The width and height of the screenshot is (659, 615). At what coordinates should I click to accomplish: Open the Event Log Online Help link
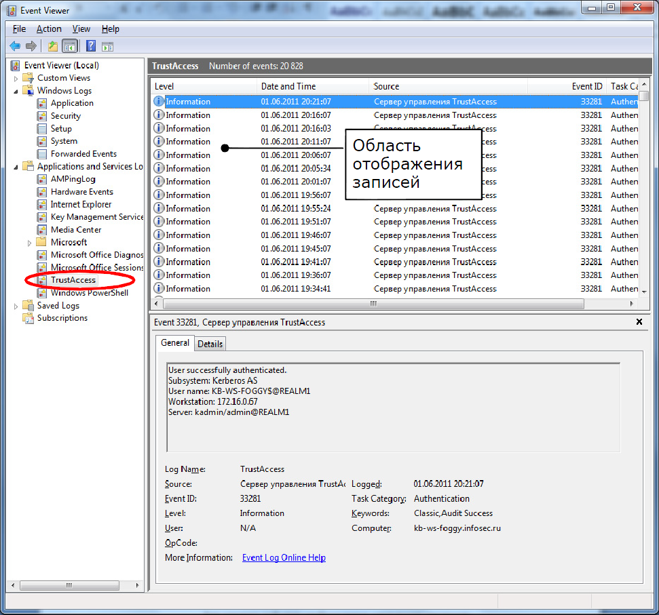pos(284,557)
